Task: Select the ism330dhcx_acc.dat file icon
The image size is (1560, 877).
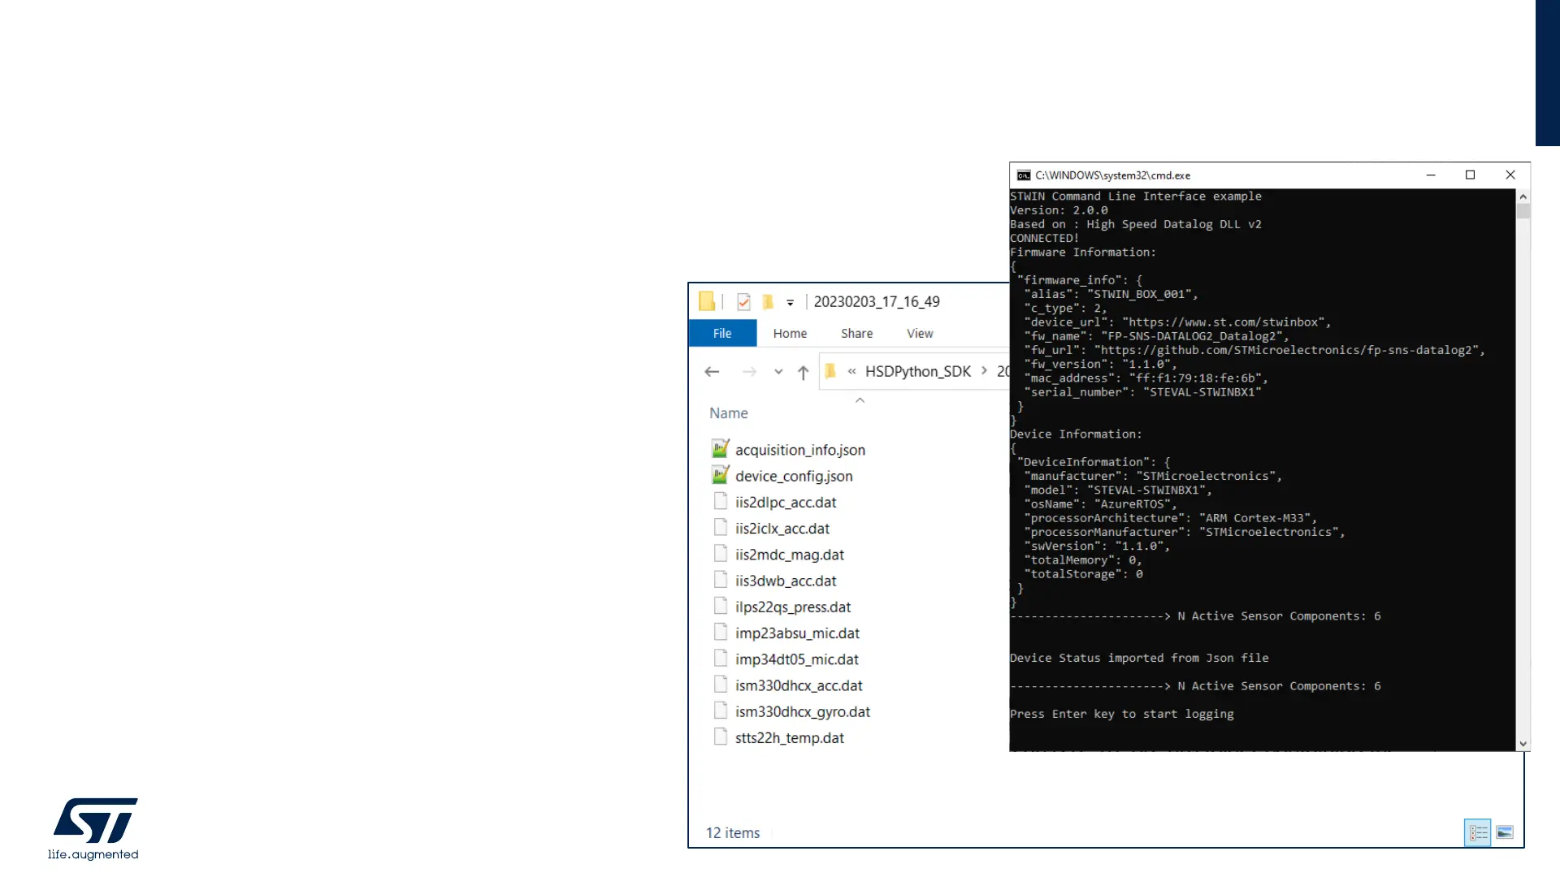Action: tap(720, 685)
